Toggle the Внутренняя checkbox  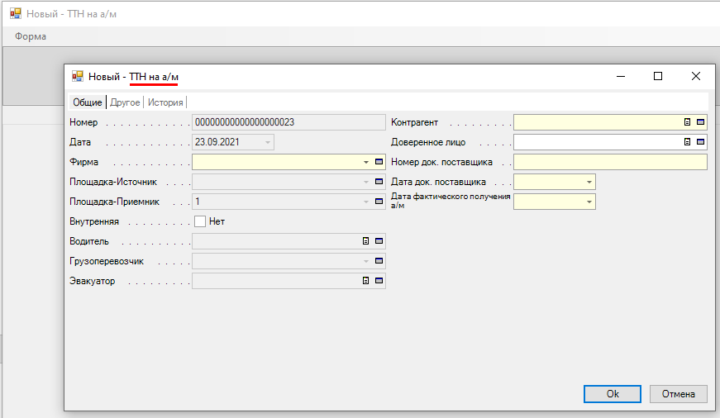coord(200,221)
